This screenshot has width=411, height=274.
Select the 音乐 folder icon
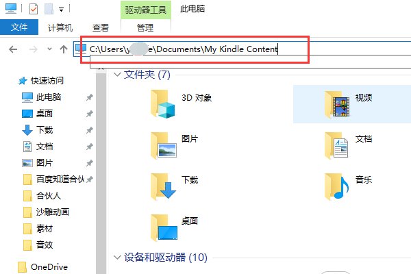point(336,186)
